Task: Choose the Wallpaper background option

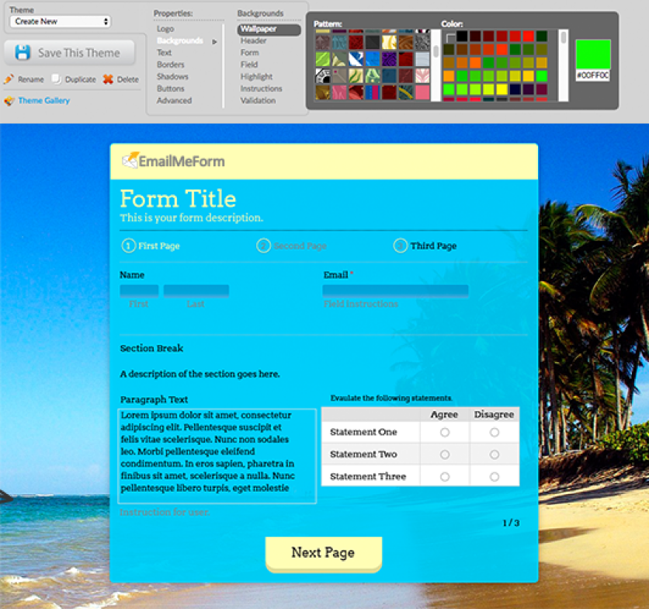Action: [x=269, y=30]
